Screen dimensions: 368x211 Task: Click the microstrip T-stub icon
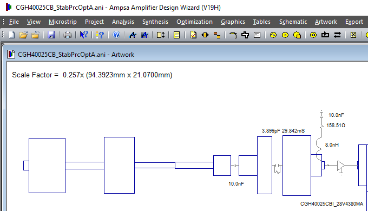(233, 35)
